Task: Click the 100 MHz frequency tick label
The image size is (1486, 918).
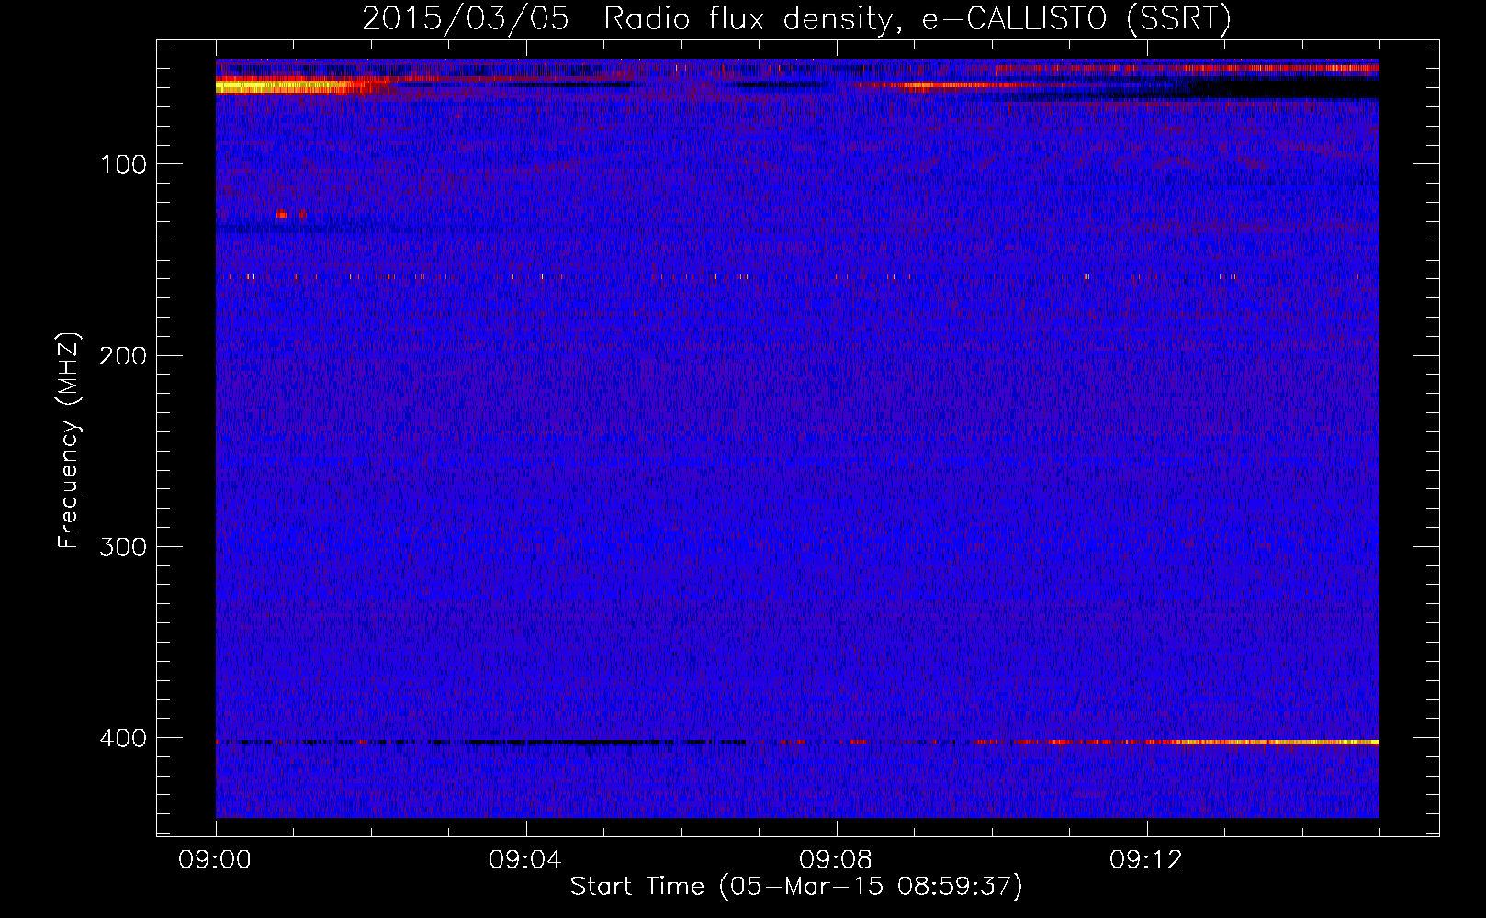Action: pyautogui.click(x=124, y=164)
